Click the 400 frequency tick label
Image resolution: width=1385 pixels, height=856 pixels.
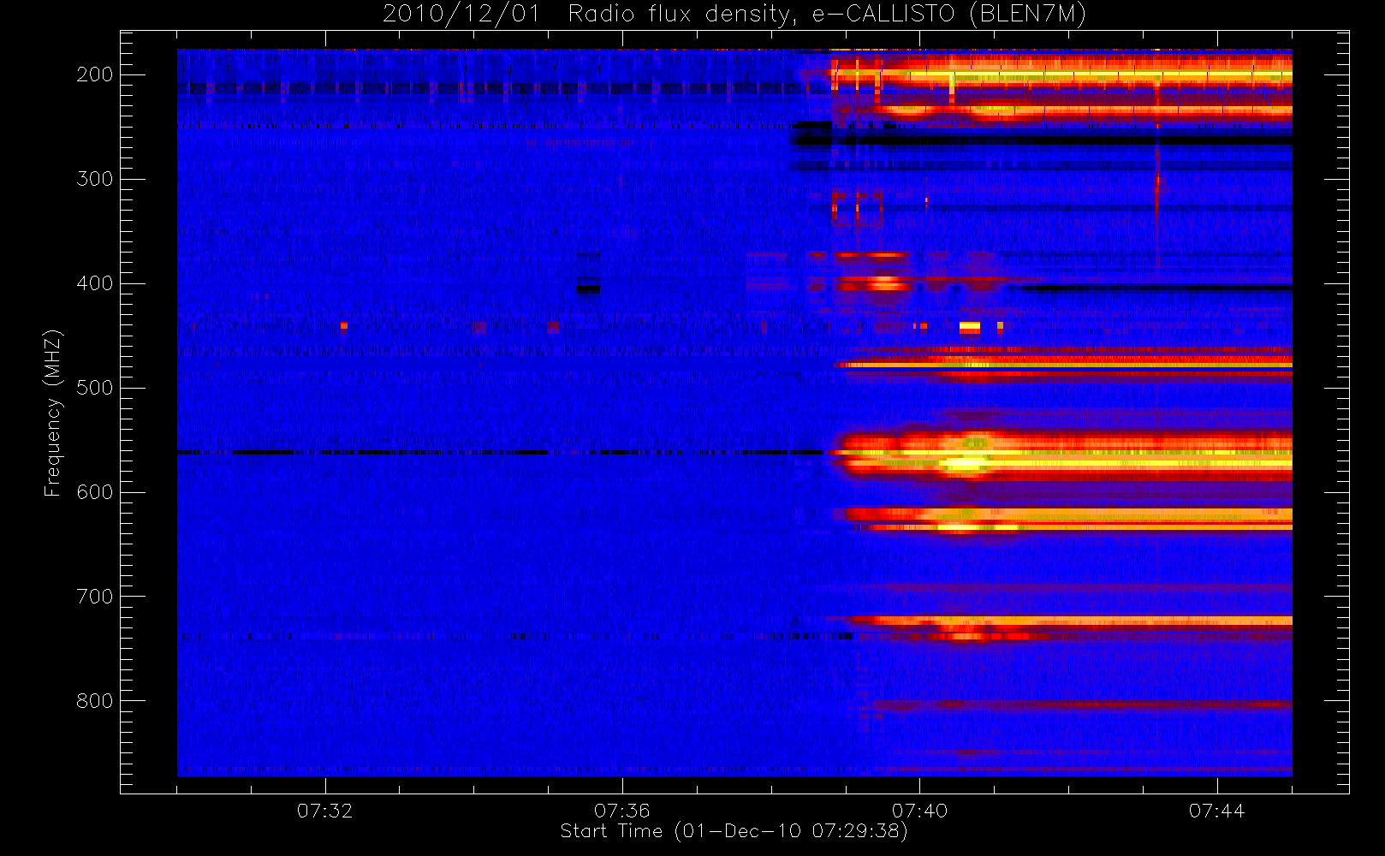pyautogui.click(x=94, y=283)
